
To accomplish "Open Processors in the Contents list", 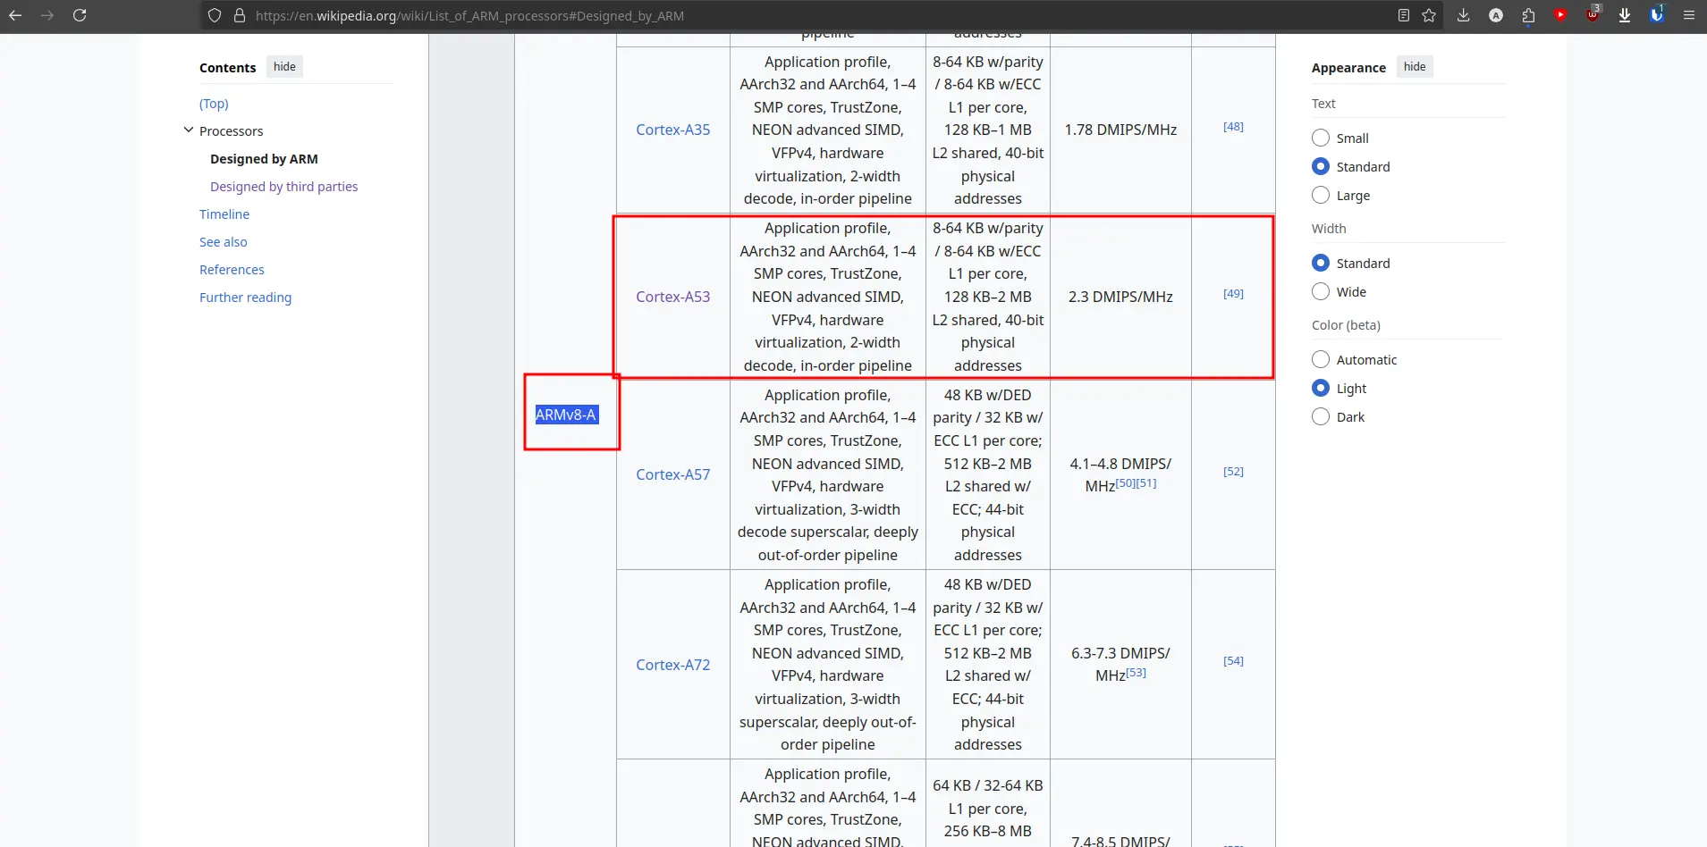I will point(231,131).
